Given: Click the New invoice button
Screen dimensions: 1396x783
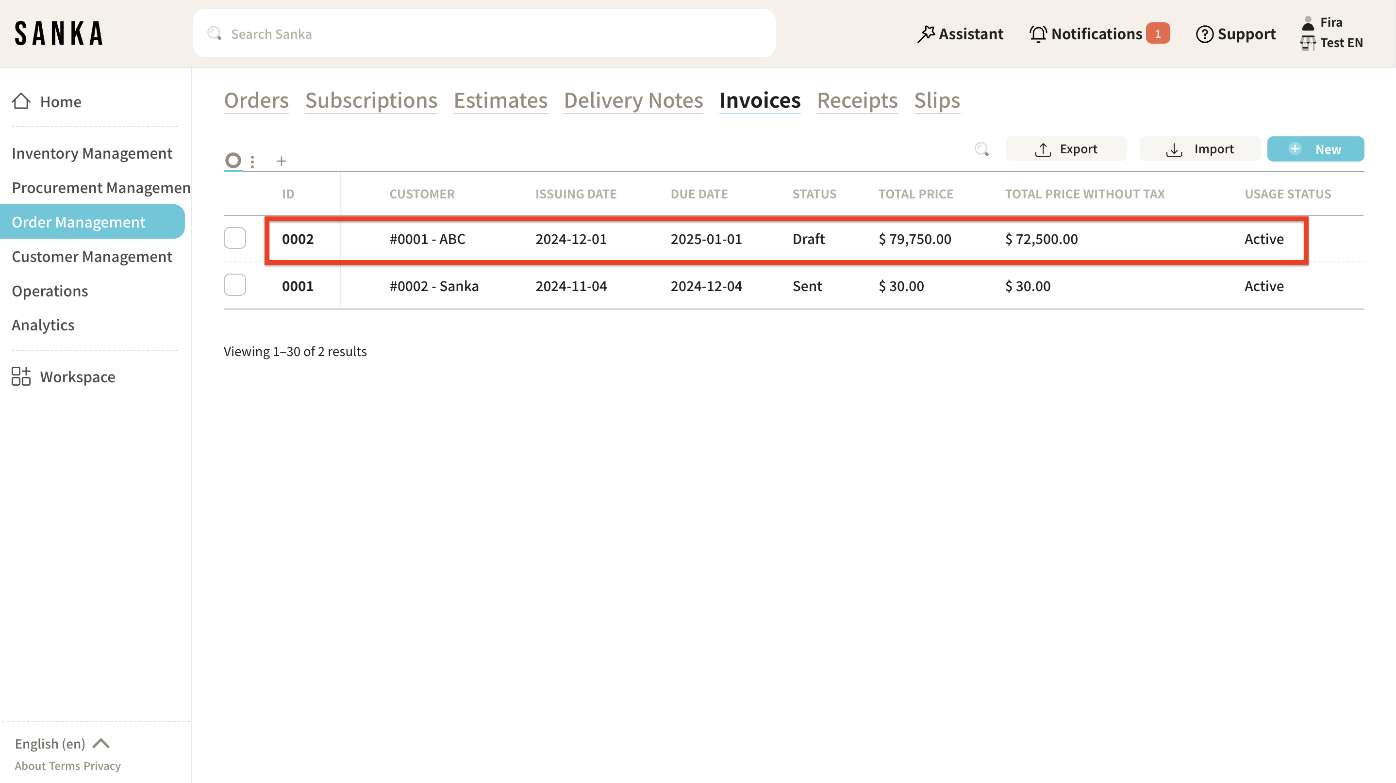Looking at the screenshot, I should (1315, 149).
